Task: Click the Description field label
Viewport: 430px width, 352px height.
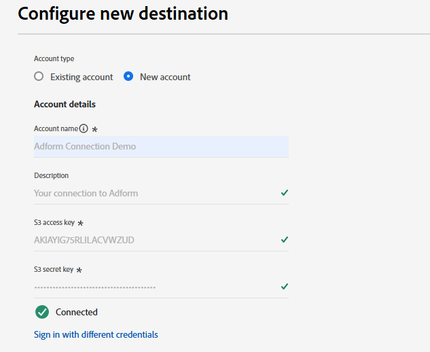Action: pyautogui.click(x=52, y=175)
